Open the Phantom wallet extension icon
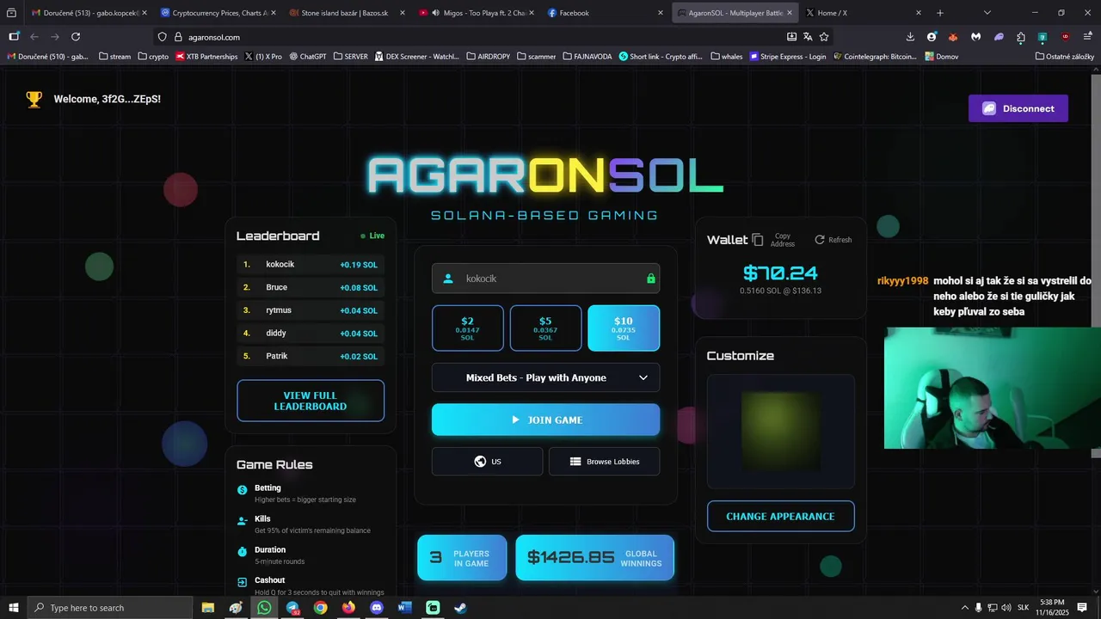Image resolution: width=1101 pixels, height=619 pixels. (x=999, y=37)
